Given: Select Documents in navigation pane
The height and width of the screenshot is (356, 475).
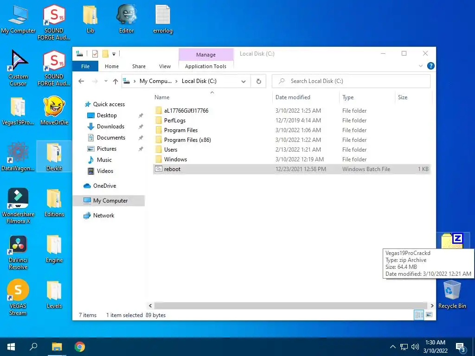Looking at the screenshot, I should pos(107,138).
